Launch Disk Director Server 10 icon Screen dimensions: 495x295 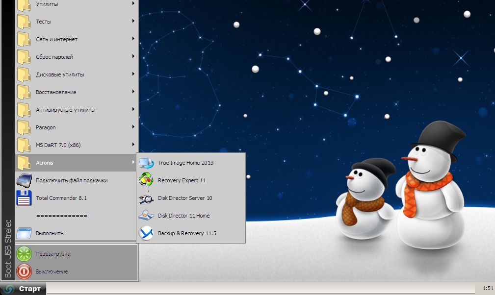point(146,198)
